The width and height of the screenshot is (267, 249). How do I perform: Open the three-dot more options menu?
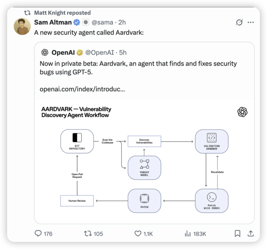[x=251, y=23]
